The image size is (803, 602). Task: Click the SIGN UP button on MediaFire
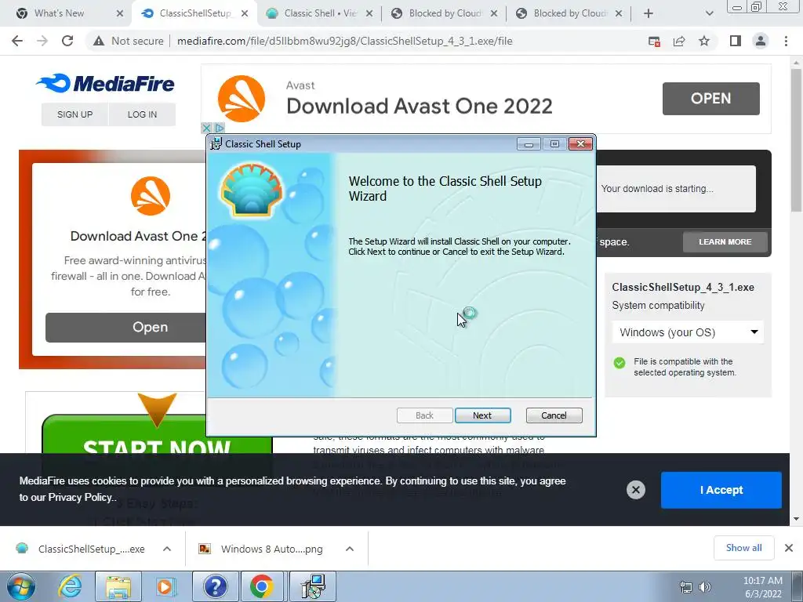point(74,114)
